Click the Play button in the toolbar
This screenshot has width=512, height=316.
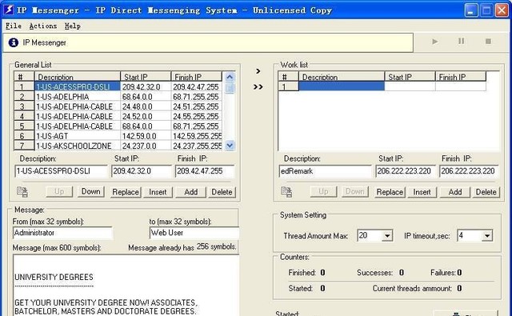(x=434, y=42)
